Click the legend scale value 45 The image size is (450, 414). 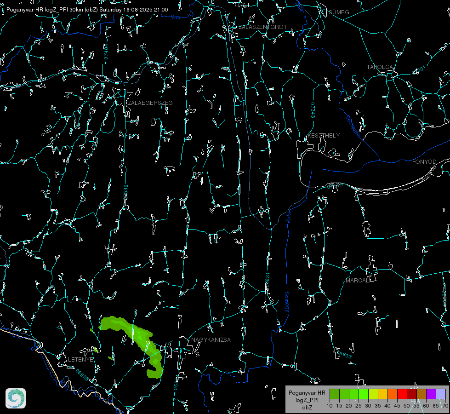point(397,406)
